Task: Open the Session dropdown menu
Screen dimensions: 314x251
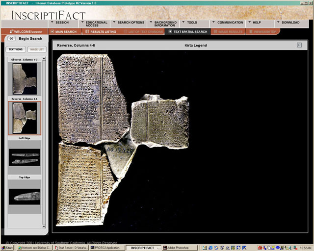Action: tap(63, 24)
